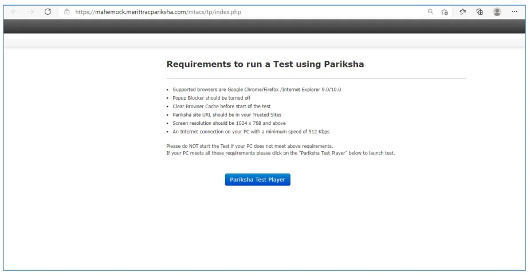This screenshot has width=530, height=276.
Task: Click the padlock site info icon
Action: pos(67,12)
